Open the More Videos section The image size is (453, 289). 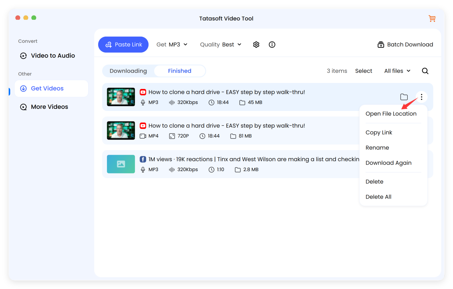(x=49, y=107)
